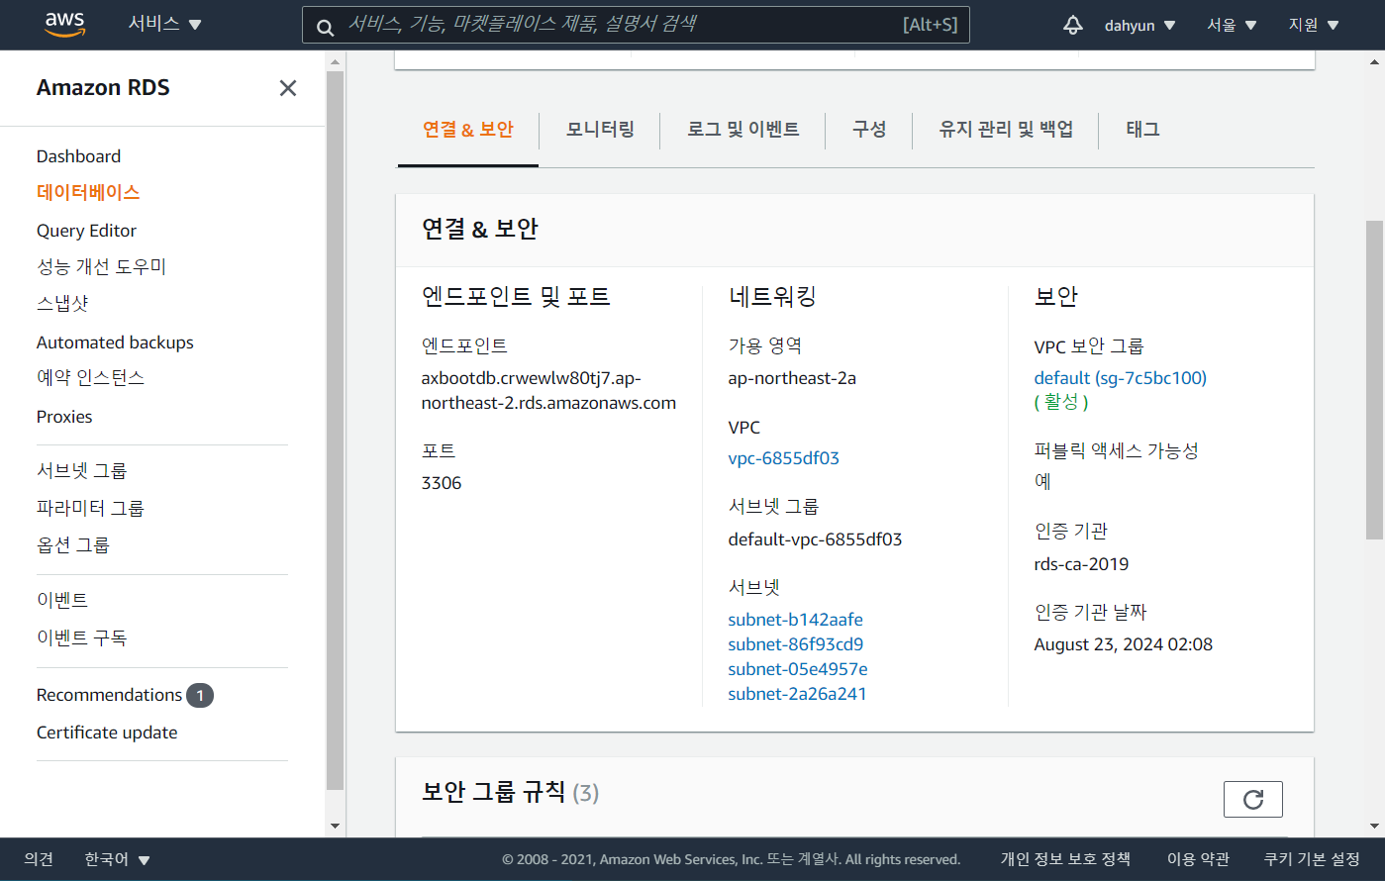Click the axbootdb endpoint address text
Viewport: 1385px width, 881px height.
[548, 391]
